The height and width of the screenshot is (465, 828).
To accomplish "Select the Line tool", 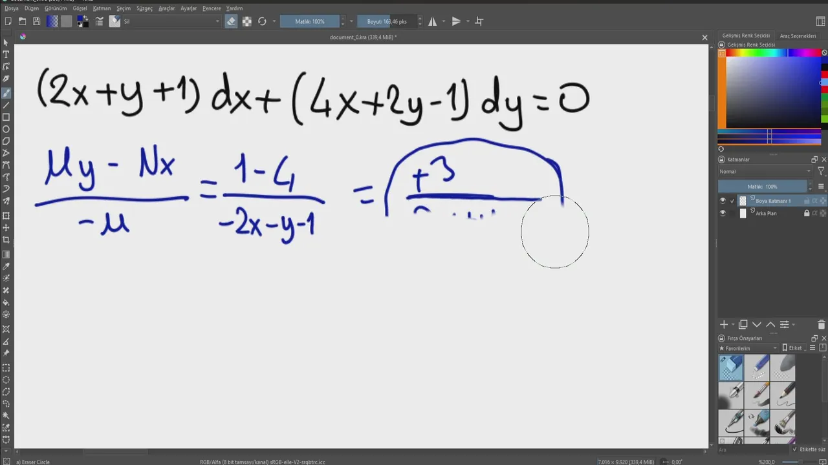I will [6, 105].
